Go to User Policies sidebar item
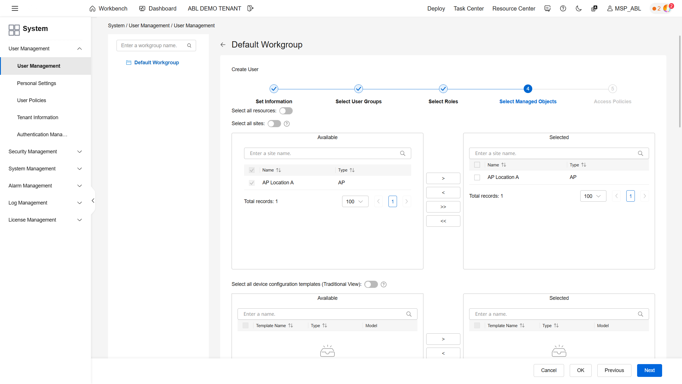Viewport: 682px width, 384px height. [x=32, y=100]
